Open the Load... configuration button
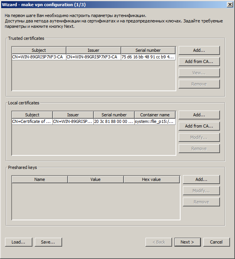Image resolution: width=235 pixels, height=259 pixels. coord(19,242)
